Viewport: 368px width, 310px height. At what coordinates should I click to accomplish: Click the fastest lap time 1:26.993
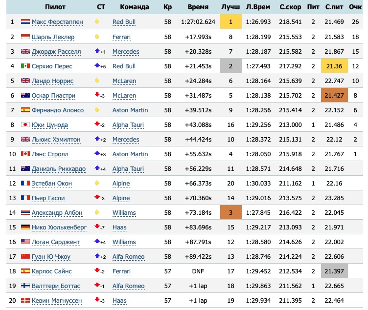[x=258, y=22]
